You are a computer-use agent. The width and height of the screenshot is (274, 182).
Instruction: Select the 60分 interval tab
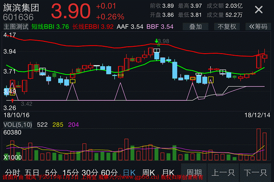[109, 173]
